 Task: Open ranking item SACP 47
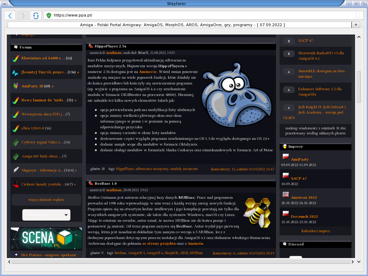point(305,41)
